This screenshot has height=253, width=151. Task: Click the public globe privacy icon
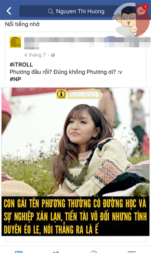pyautogui.click(x=53, y=55)
